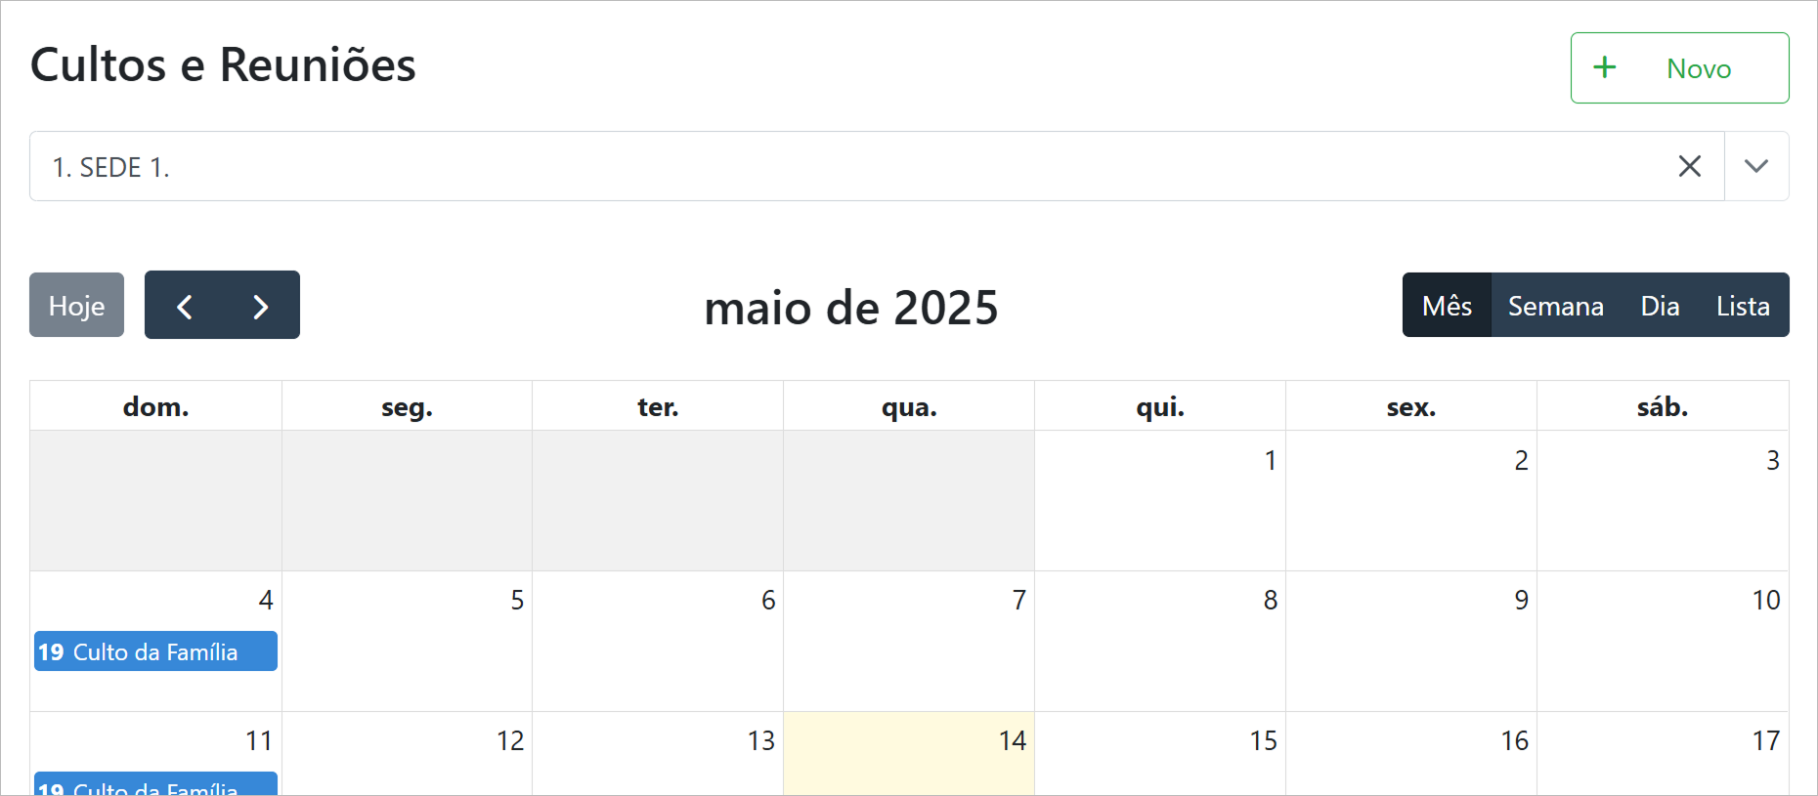Open the Culto da Família event on May 11
Image resolution: width=1818 pixels, height=796 pixels.
[155, 786]
